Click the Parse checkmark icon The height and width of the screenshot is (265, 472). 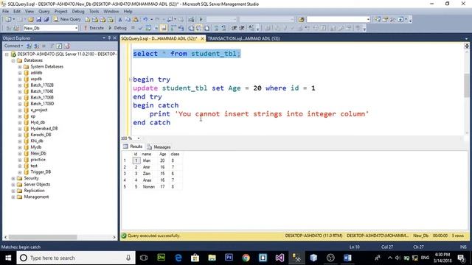point(141,28)
